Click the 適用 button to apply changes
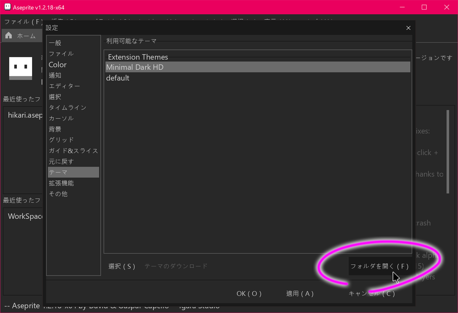This screenshot has height=313, width=458. click(x=300, y=294)
